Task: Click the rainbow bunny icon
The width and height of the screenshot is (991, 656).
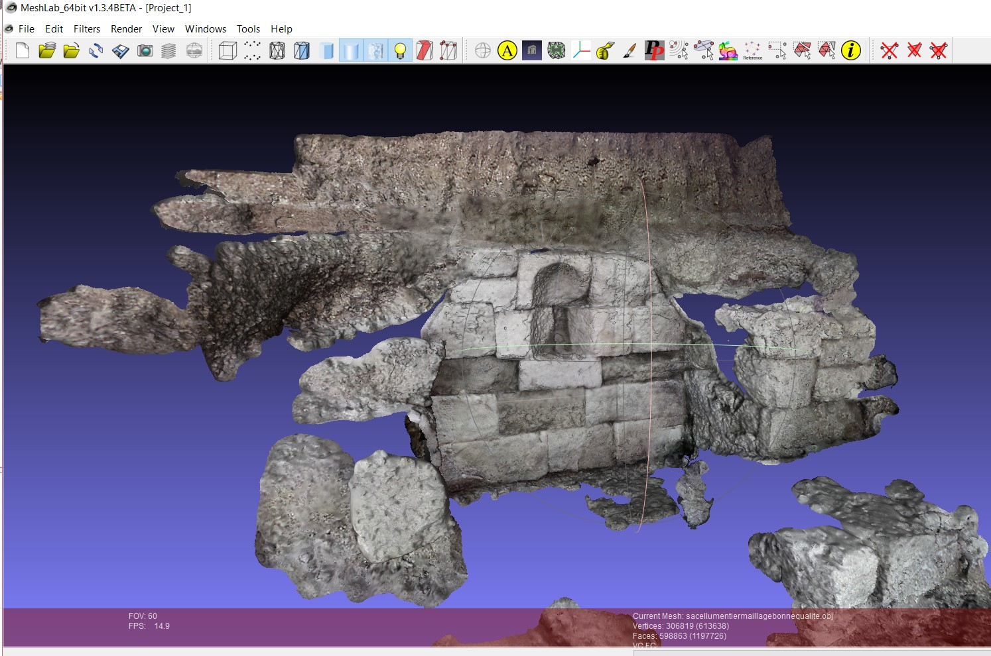Action: (x=728, y=50)
